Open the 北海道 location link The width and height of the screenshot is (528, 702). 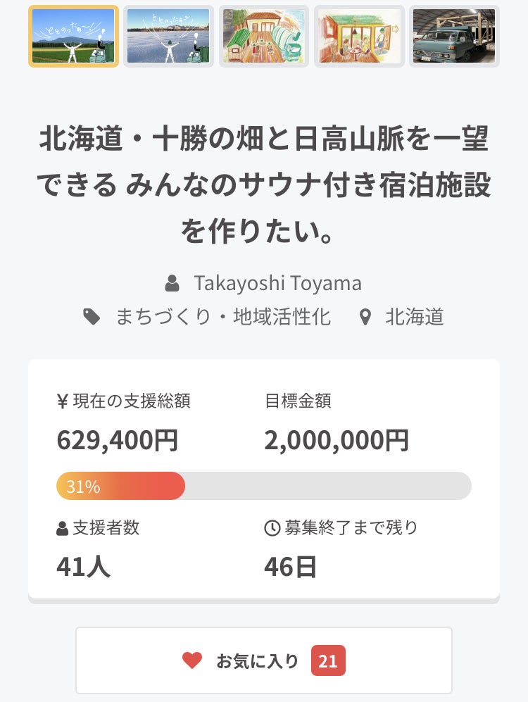(x=415, y=317)
